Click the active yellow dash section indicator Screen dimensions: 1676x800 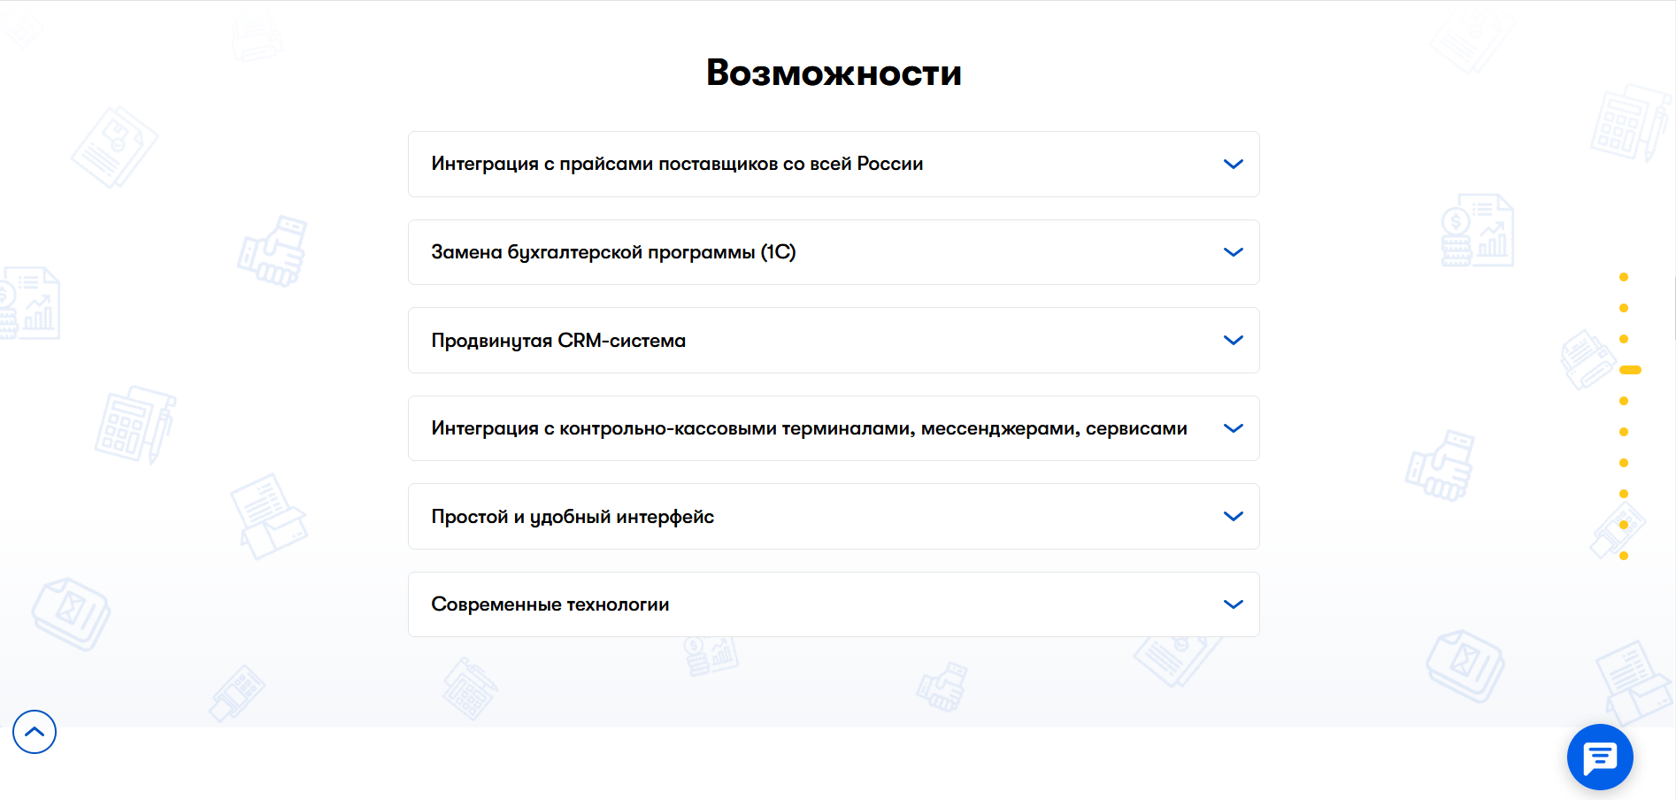(1630, 370)
